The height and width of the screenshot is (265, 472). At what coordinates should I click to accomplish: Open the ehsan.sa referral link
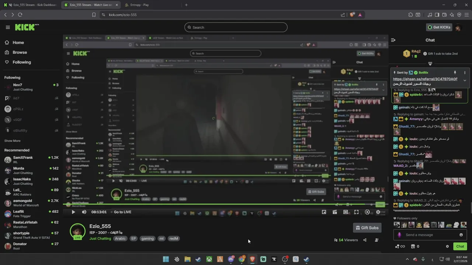[425, 79]
